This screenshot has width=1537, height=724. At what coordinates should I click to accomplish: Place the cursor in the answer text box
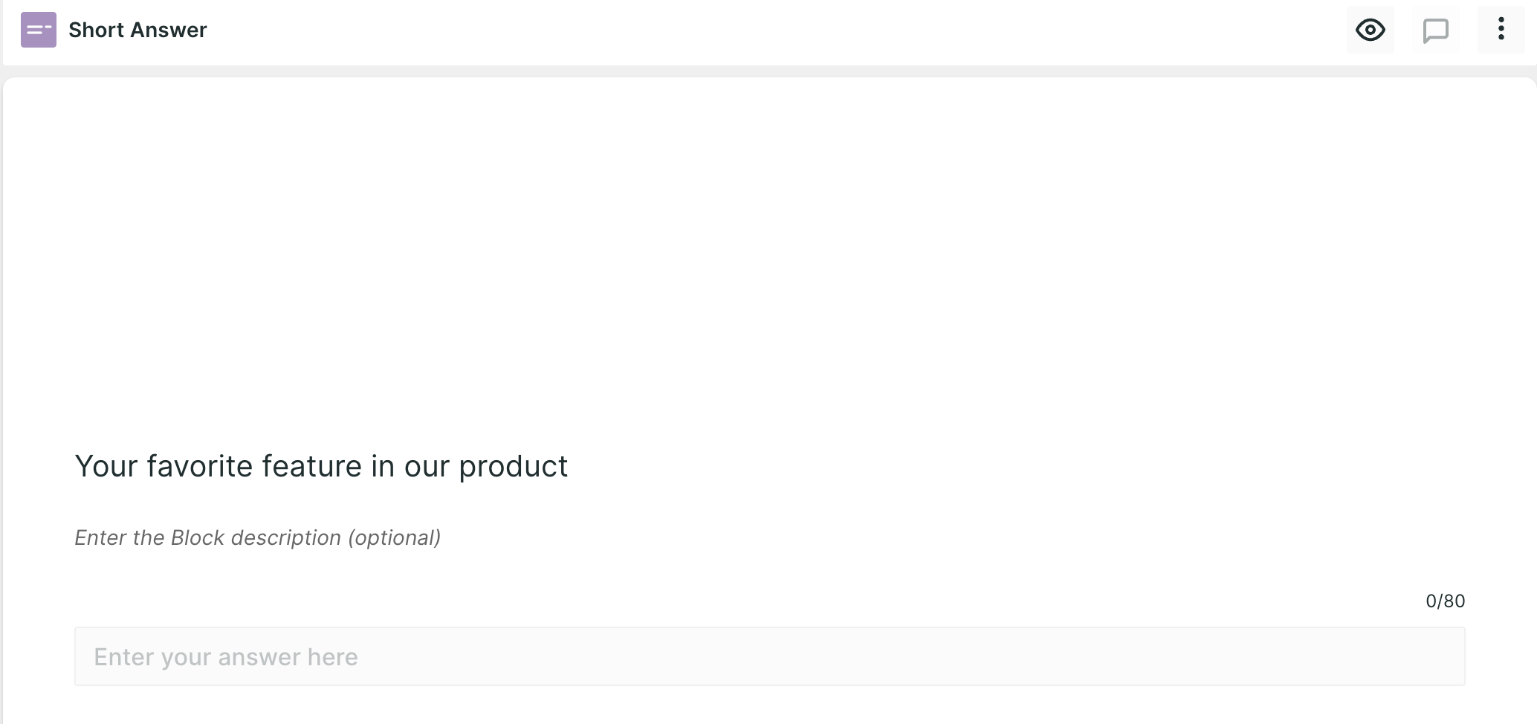point(769,656)
